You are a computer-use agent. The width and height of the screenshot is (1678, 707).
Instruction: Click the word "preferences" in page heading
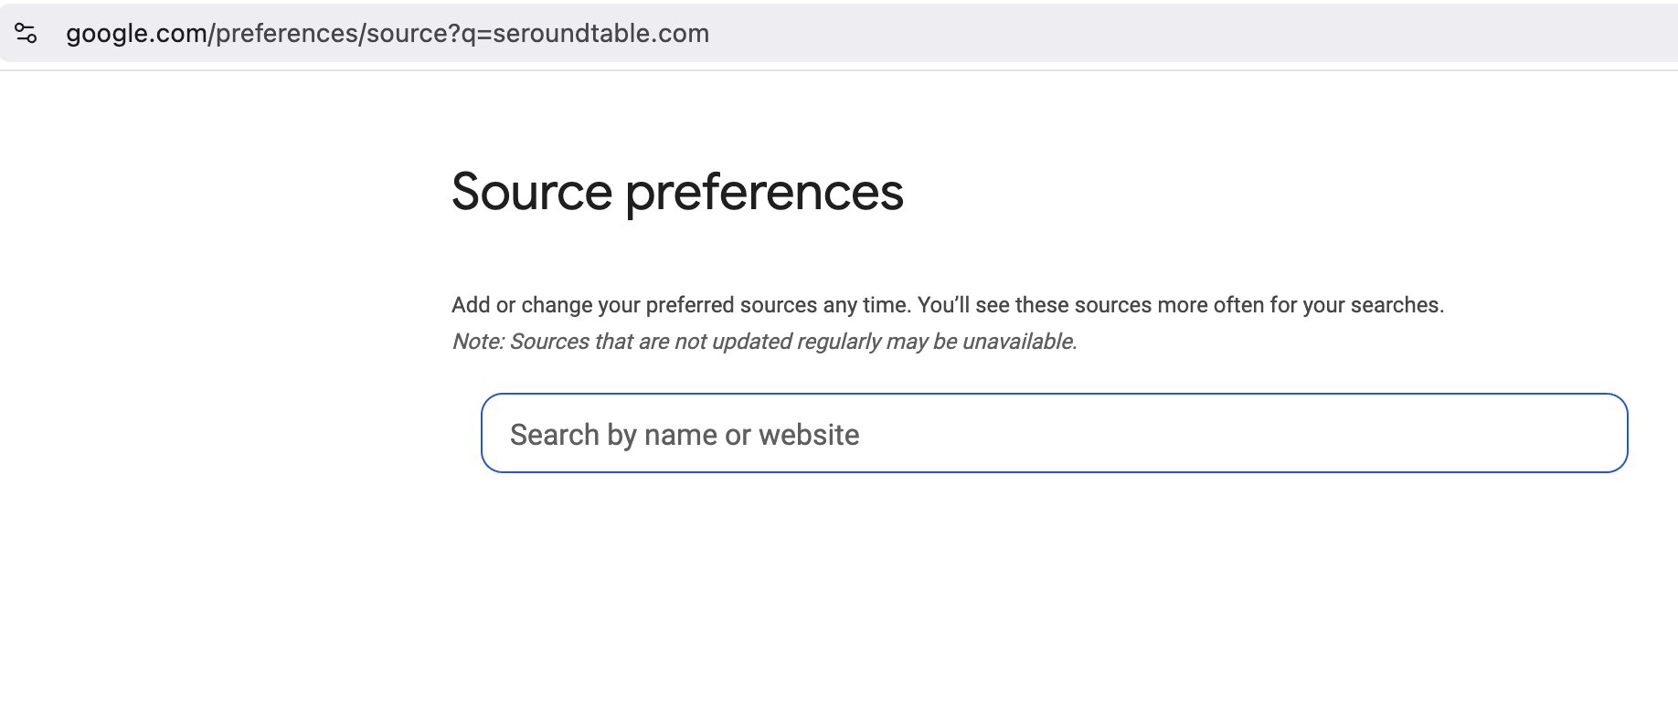point(764,192)
